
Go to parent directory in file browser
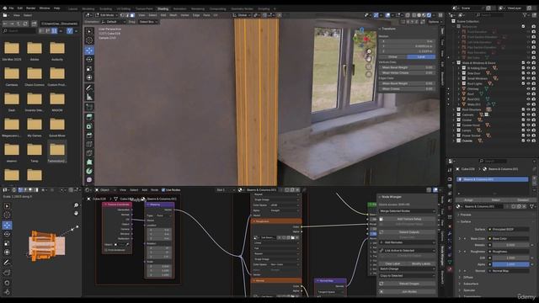pos(19,24)
